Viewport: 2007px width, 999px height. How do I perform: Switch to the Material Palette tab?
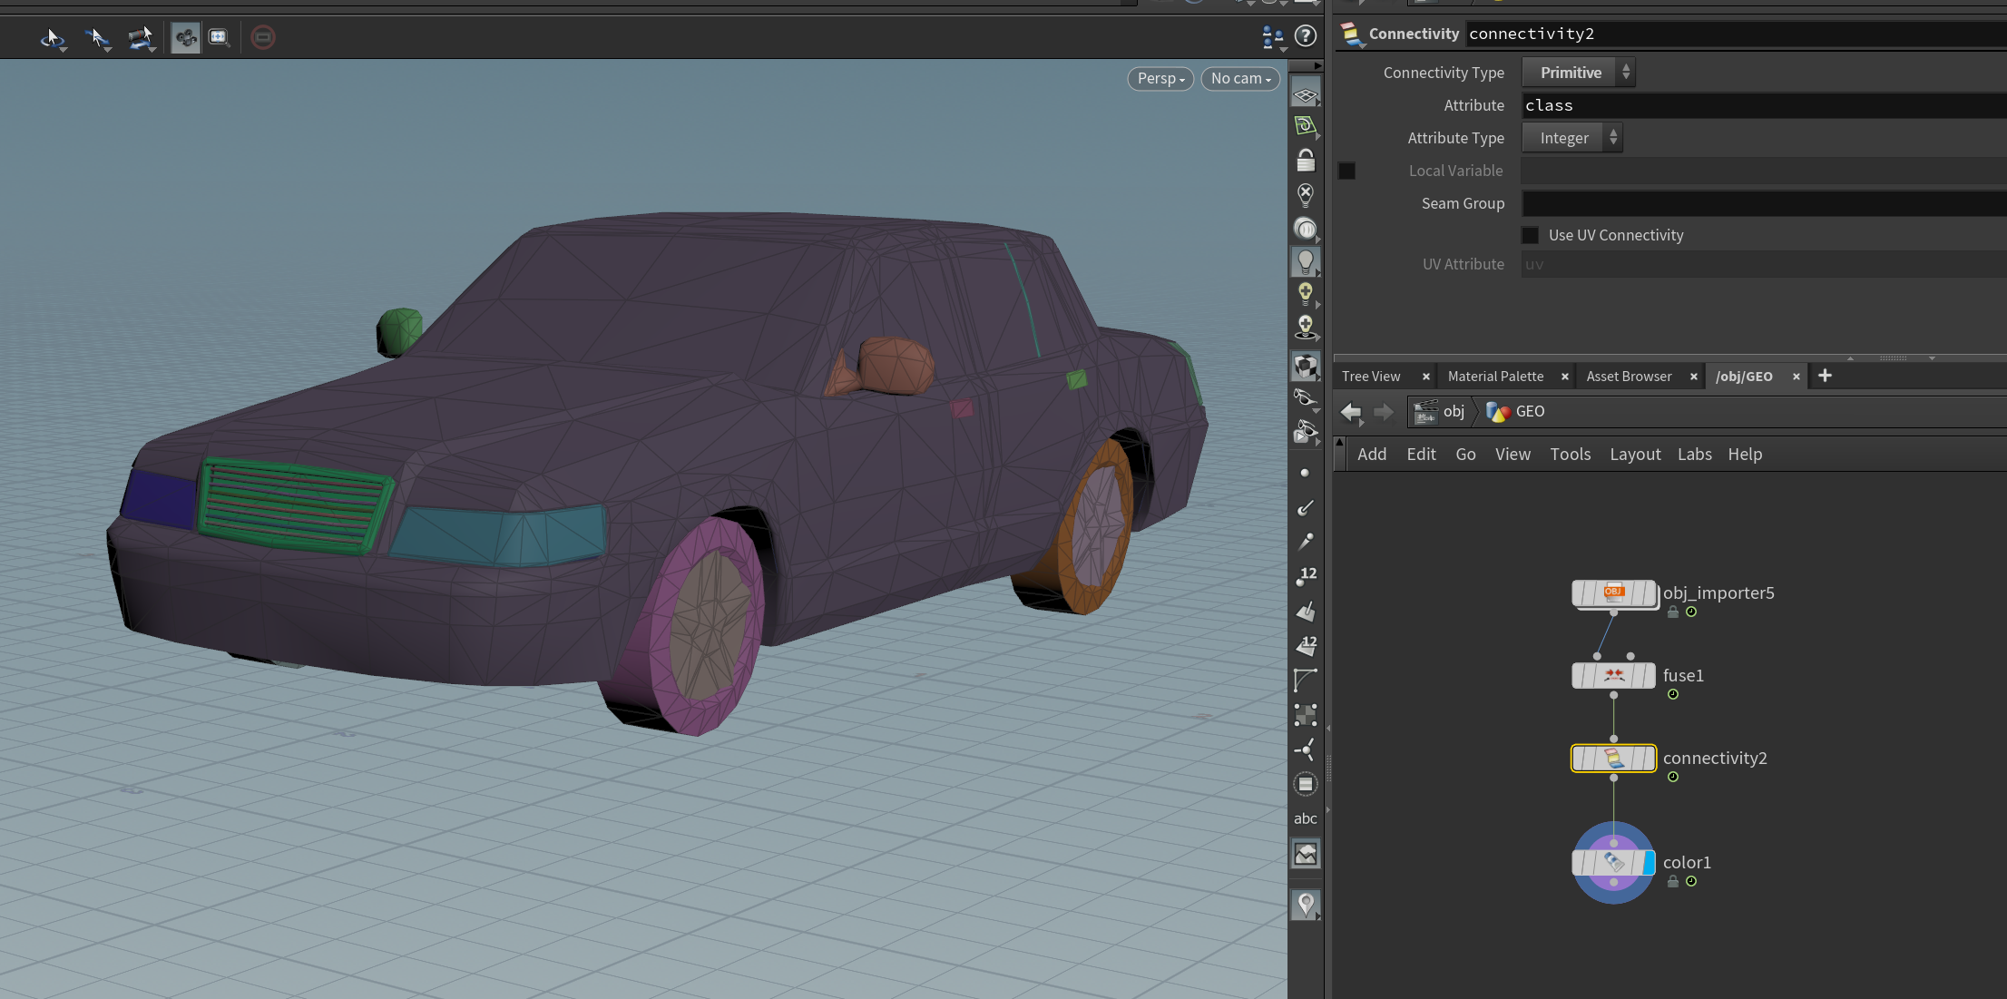tap(1495, 377)
